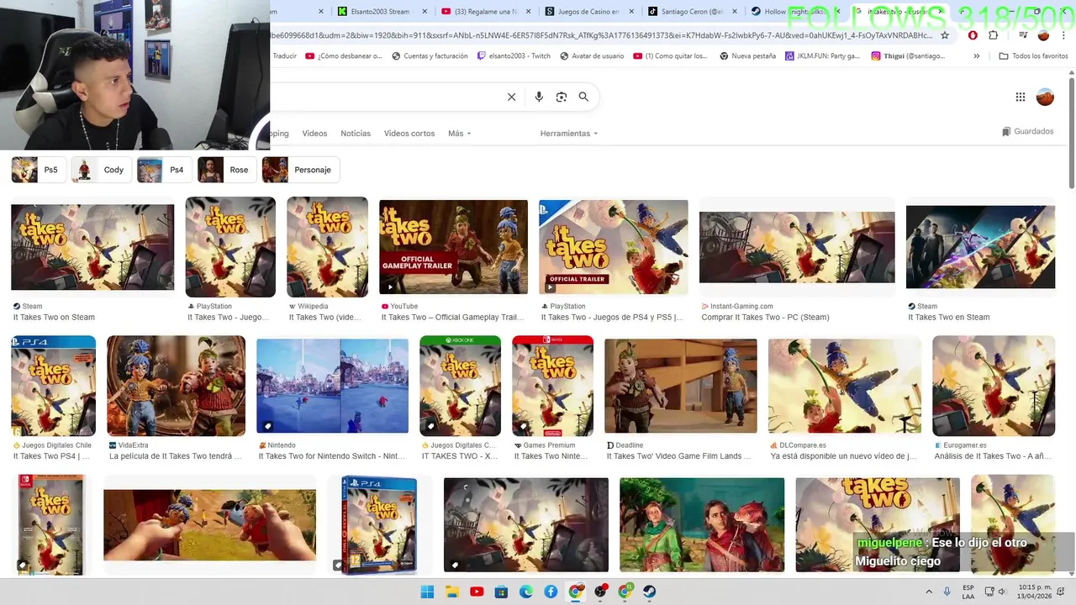This screenshot has width=1076, height=605.
Task: Open the Todos los favoritos folder
Action: pyautogui.click(x=1033, y=56)
